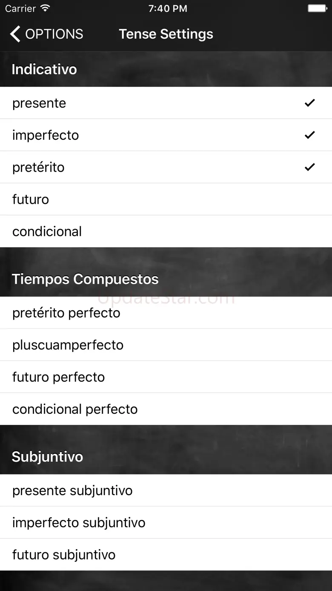This screenshot has height=591, width=332.
Task: Enable futuro perfecto tense
Action: pos(166,377)
